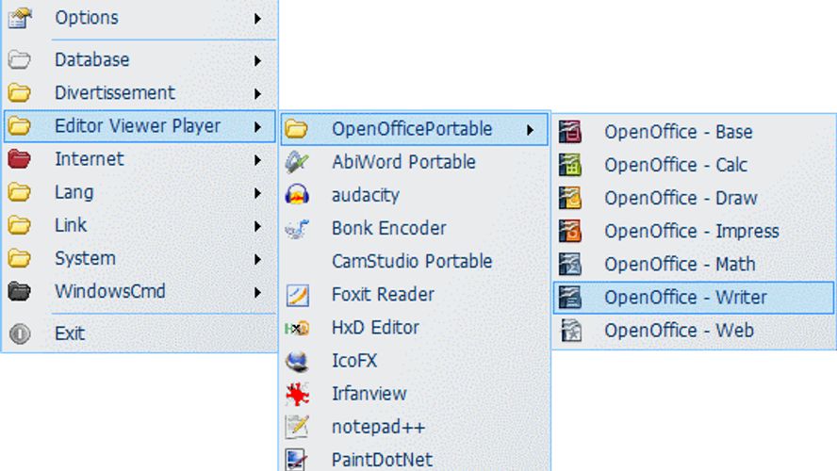Select OpenOffice - Web entry

(694, 331)
